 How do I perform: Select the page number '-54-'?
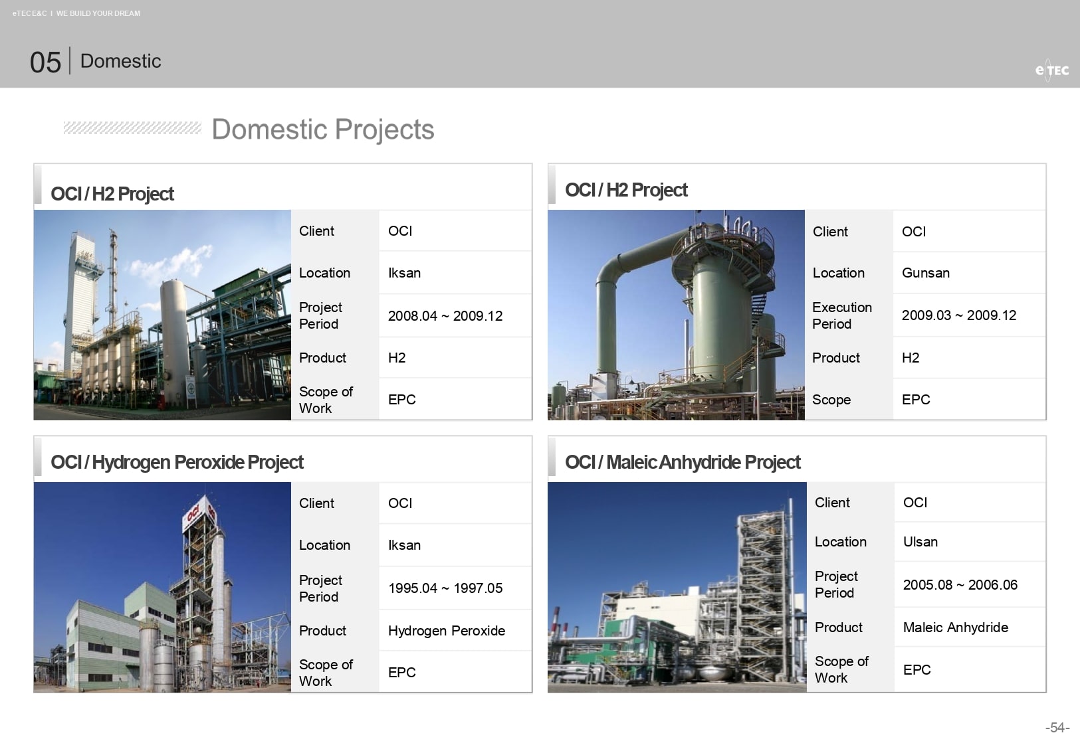coord(1057,728)
